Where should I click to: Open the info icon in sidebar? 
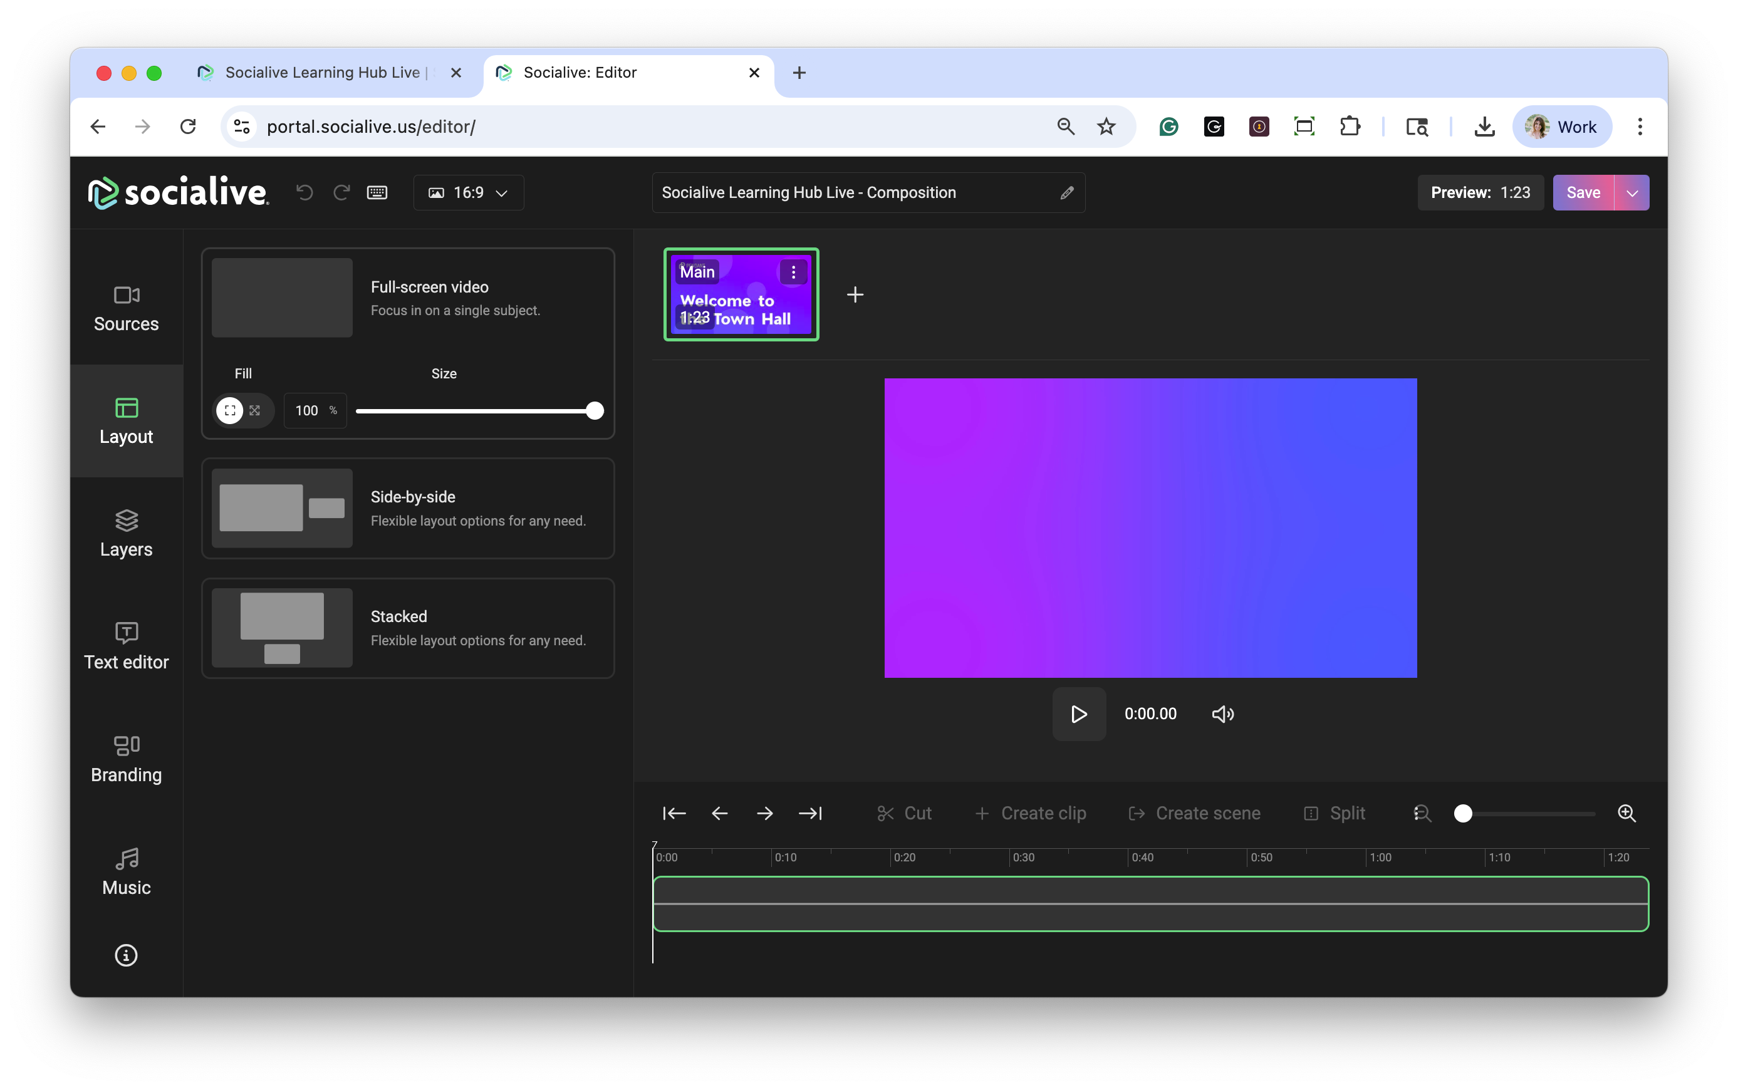(x=126, y=955)
